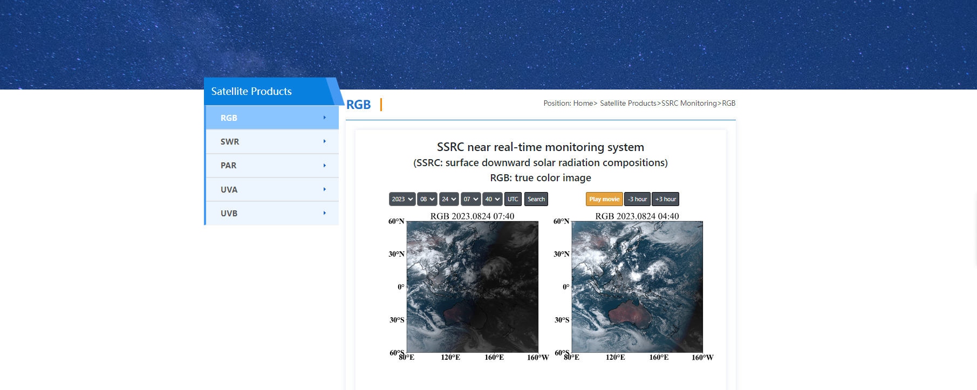Select the PAR menu item
The image size is (977, 390).
(x=229, y=166)
